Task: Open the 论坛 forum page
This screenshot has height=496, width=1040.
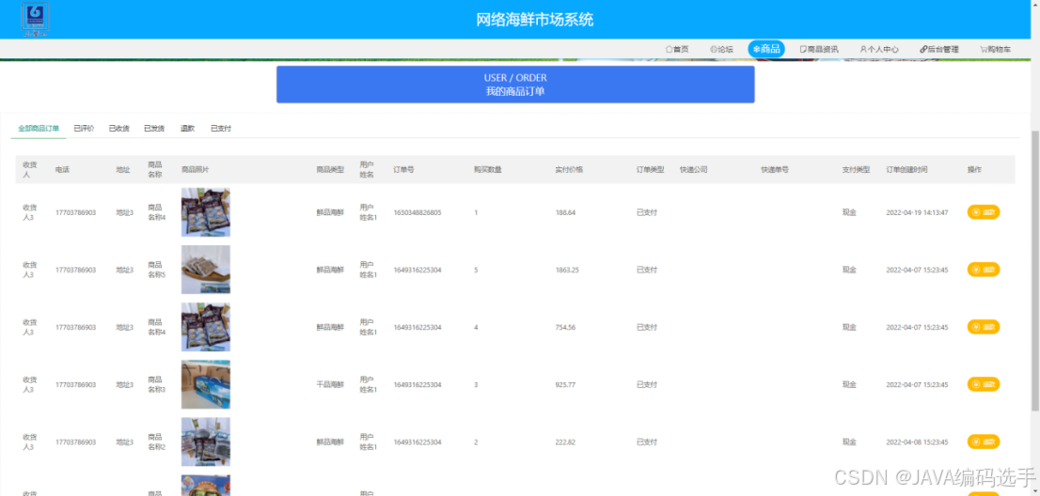Action: pyautogui.click(x=721, y=49)
